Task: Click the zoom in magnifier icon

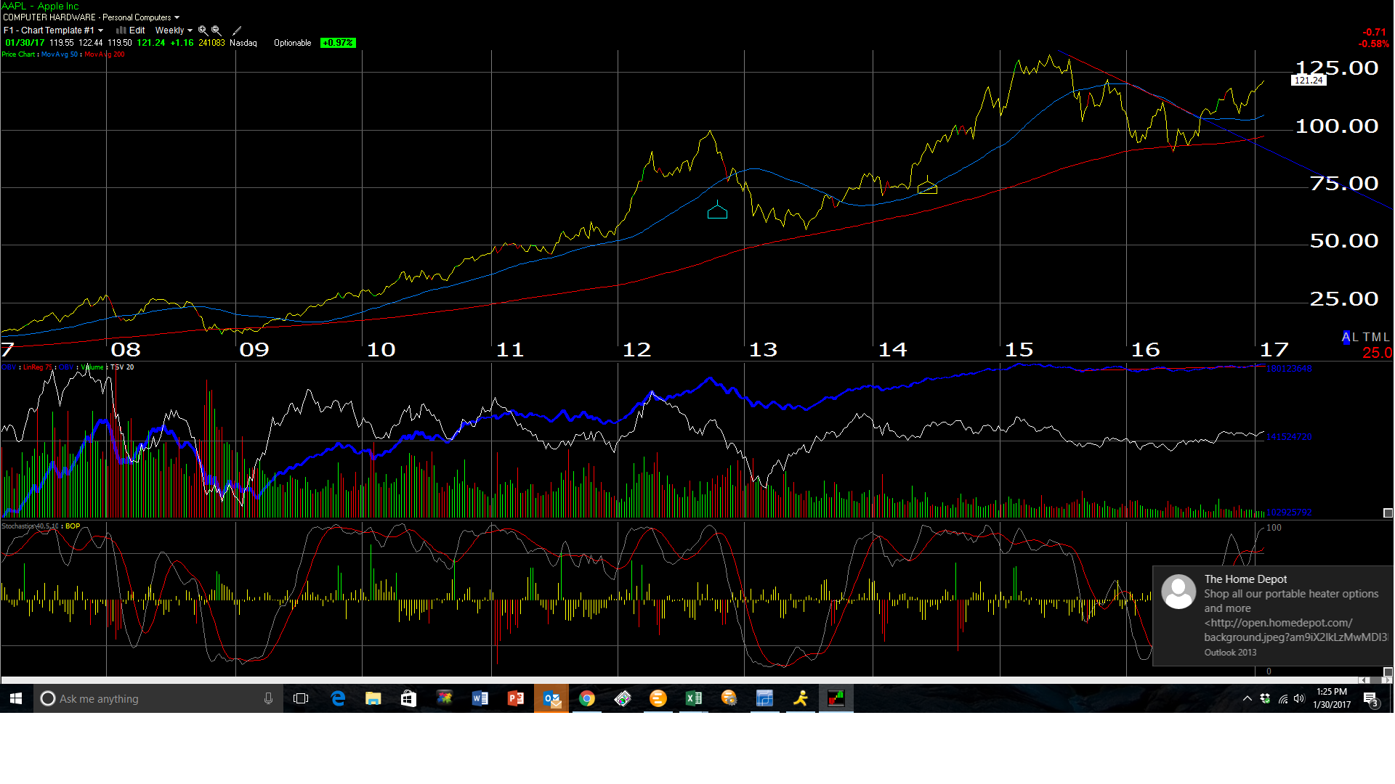Action: (203, 30)
